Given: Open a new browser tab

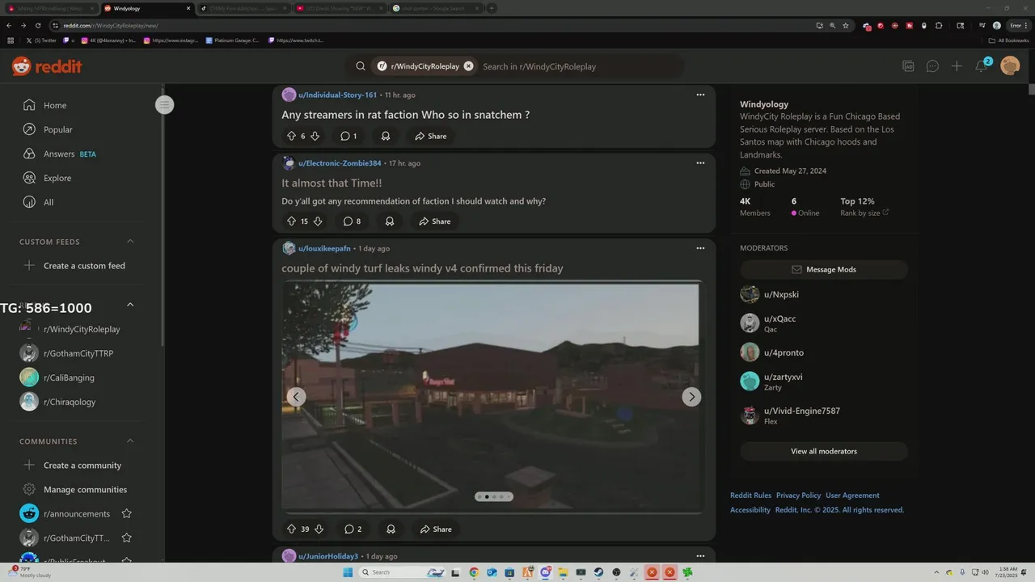Looking at the screenshot, I should coord(491,8).
